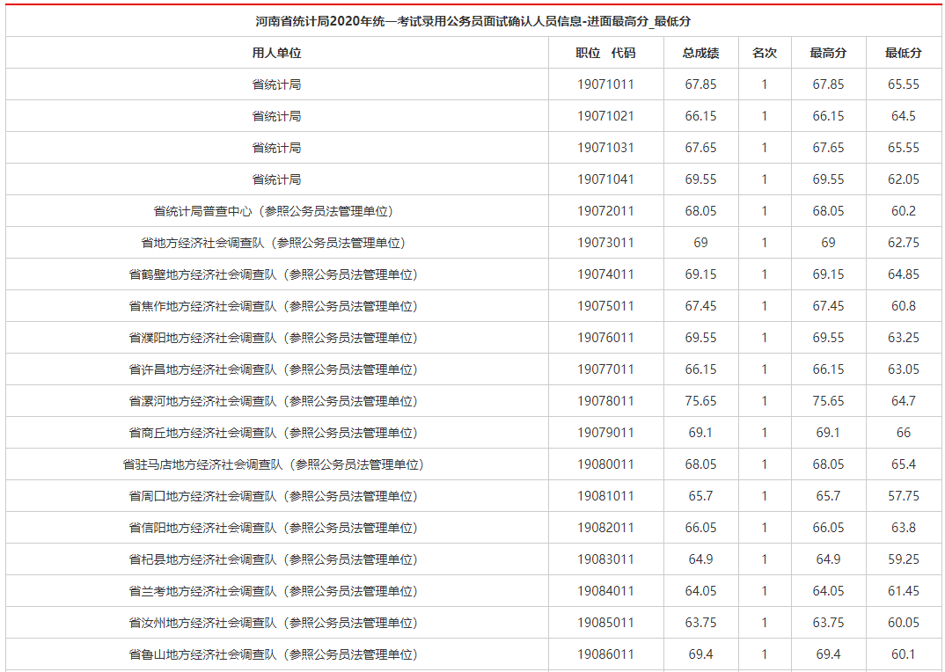Click lowest score 63.05 in 许昌 row
945x672 pixels.
[x=904, y=369]
